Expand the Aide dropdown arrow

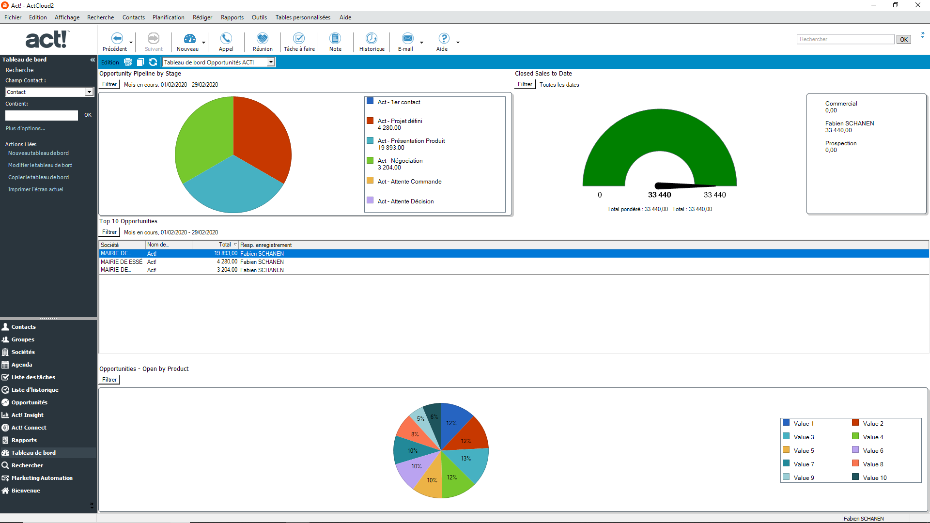click(x=458, y=43)
